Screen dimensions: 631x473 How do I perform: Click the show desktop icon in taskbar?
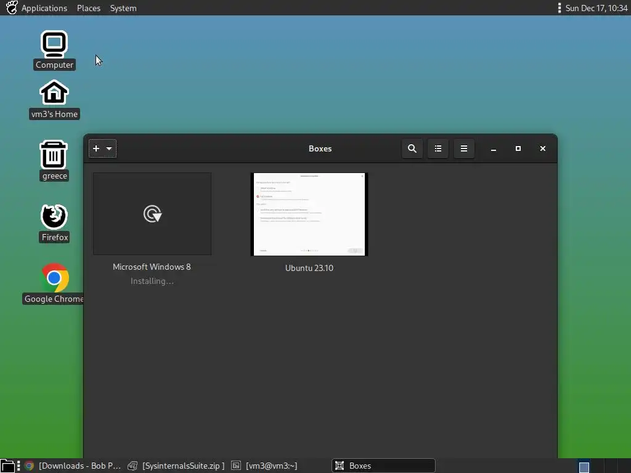pyautogui.click(x=7, y=466)
